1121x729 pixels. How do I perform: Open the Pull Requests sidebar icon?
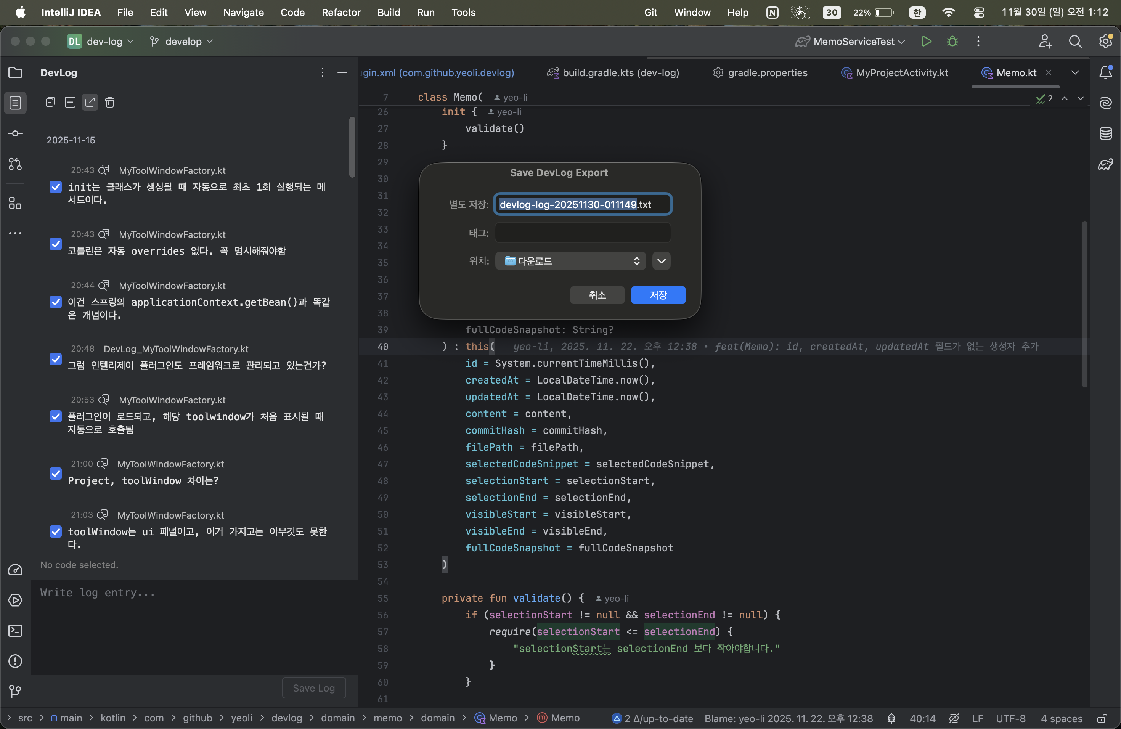click(x=15, y=164)
